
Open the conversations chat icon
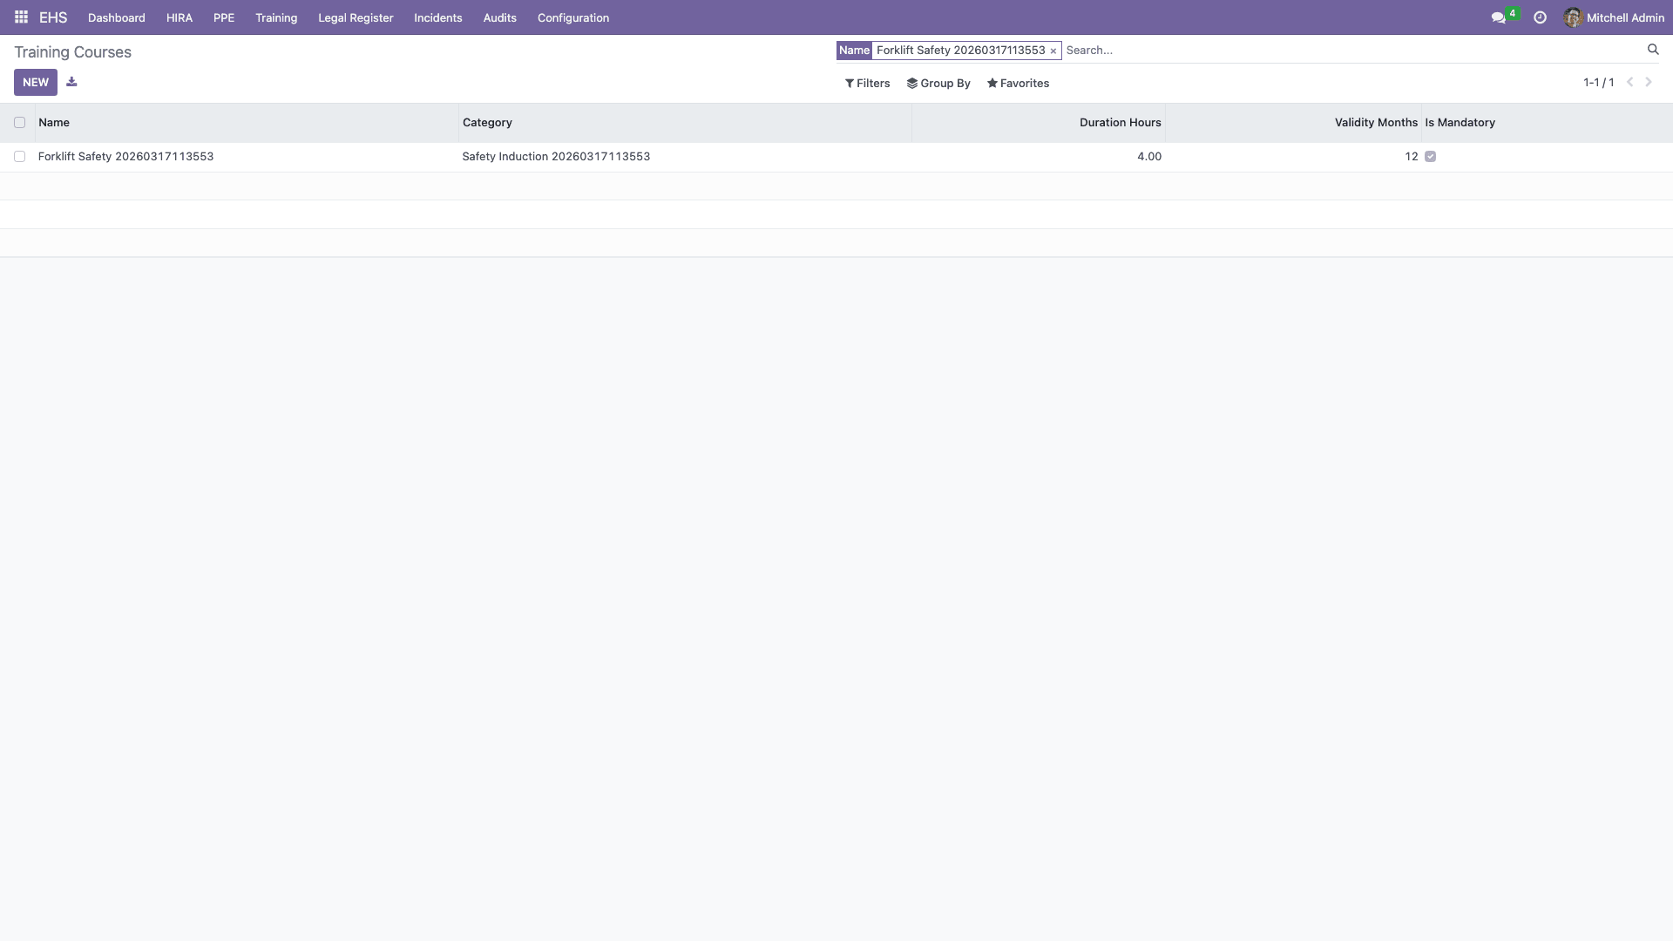(x=1498, y=17)
